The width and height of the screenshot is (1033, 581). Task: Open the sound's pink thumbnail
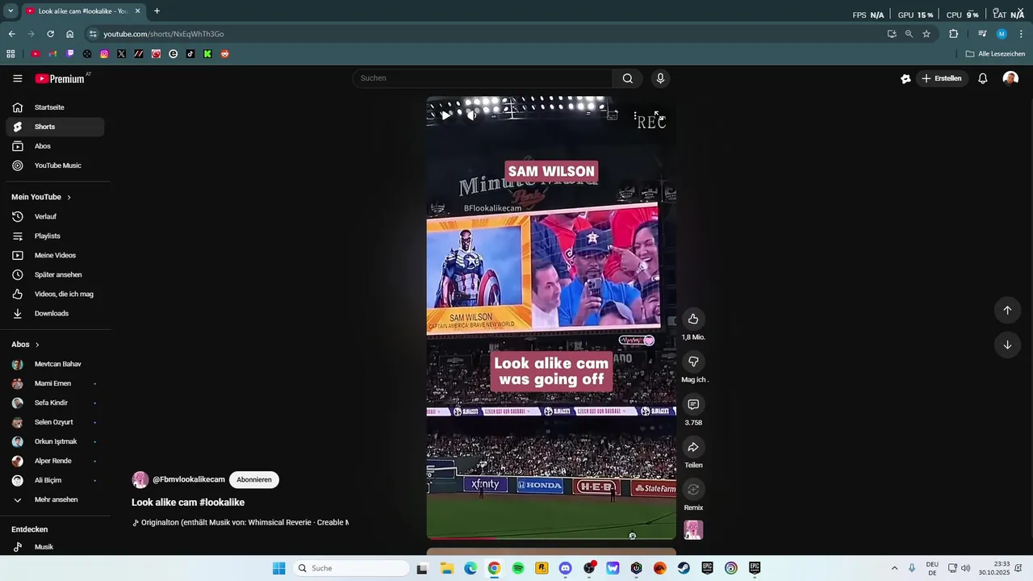pyautogui.click(x=693, y=530)
